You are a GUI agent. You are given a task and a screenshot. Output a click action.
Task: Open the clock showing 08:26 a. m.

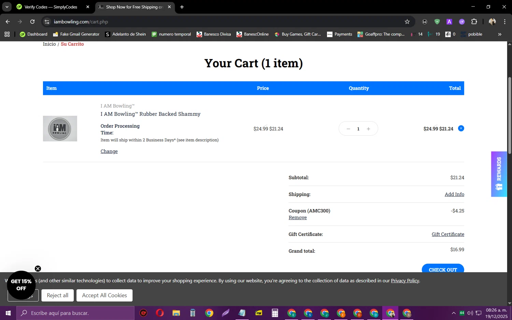click(497, 313)
